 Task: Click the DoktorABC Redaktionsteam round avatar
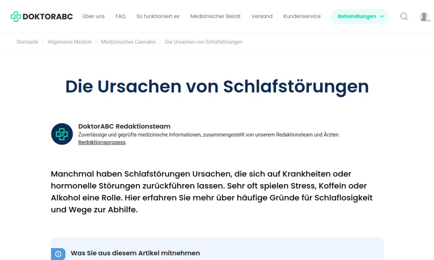point(62,134)
